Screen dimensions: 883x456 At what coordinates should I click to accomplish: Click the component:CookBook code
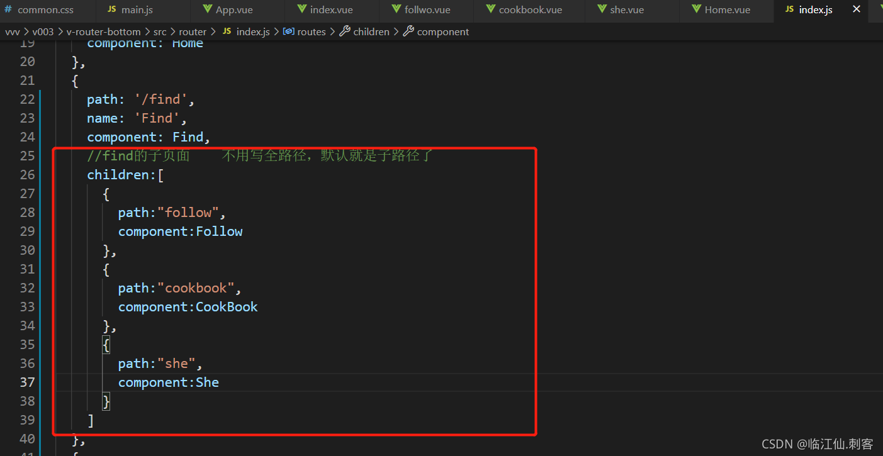click(188, 307)
